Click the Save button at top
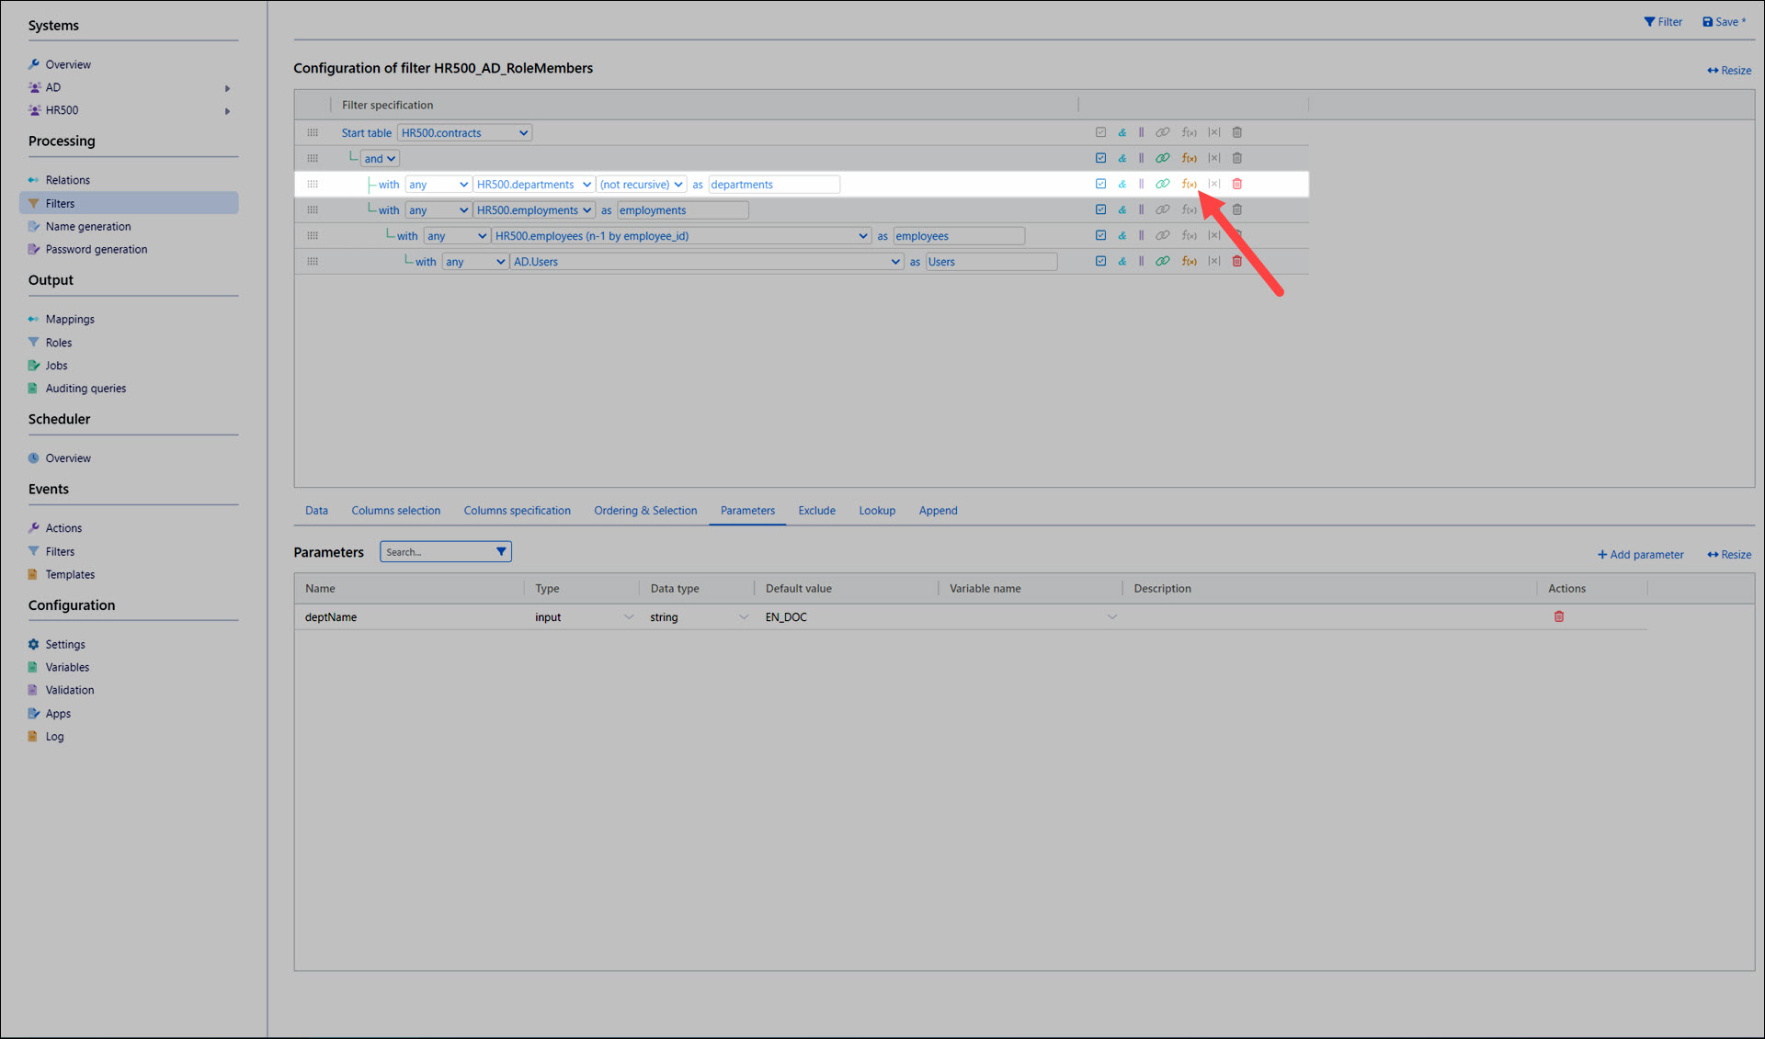Screen dimensions: 1765x1039 pyautogui.click(x=1724, y=22)
